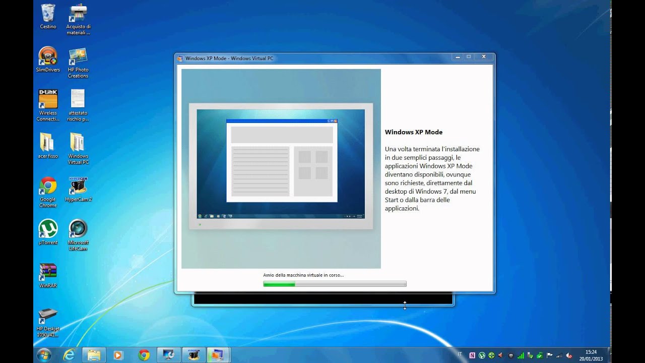Open the Windows Virtual PC desktop folder

point(78,149)
